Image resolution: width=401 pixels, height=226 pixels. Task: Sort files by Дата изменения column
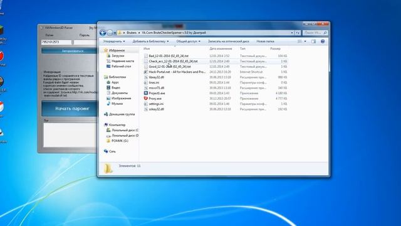tap(221, 48)
